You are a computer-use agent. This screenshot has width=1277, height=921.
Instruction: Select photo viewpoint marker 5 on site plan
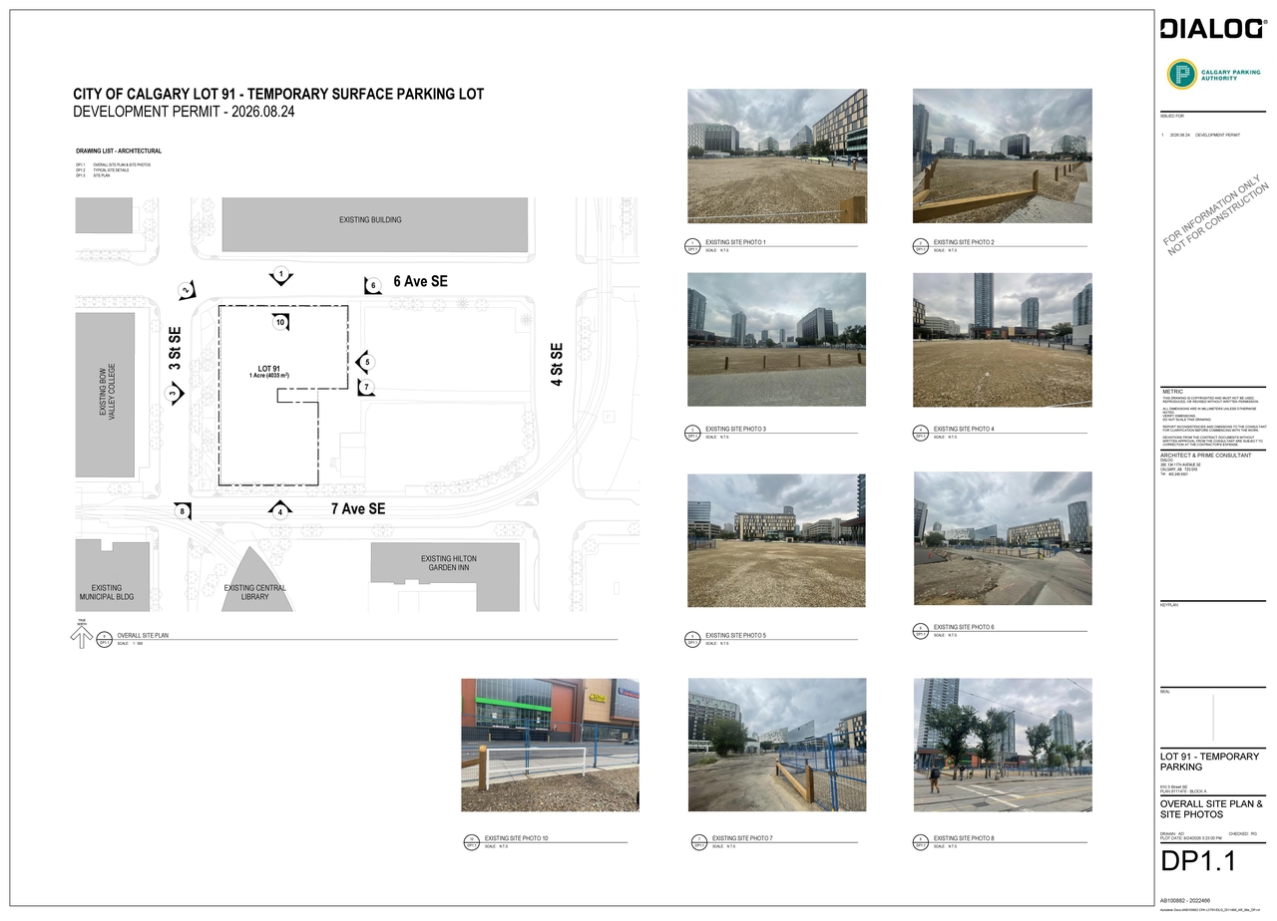(x=365, y=362)
